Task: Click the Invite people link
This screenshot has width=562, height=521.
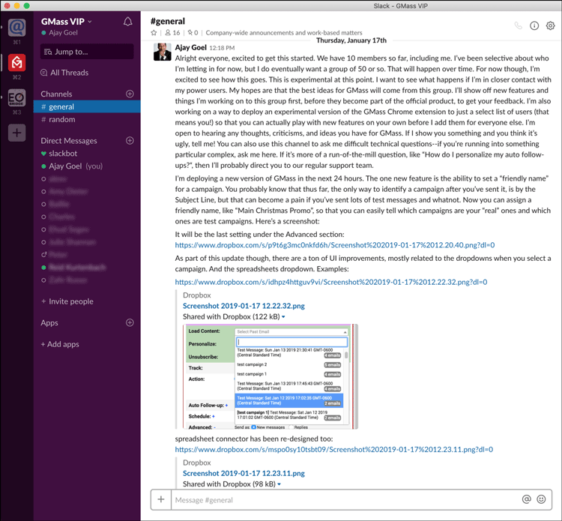Action: (71, 301)
